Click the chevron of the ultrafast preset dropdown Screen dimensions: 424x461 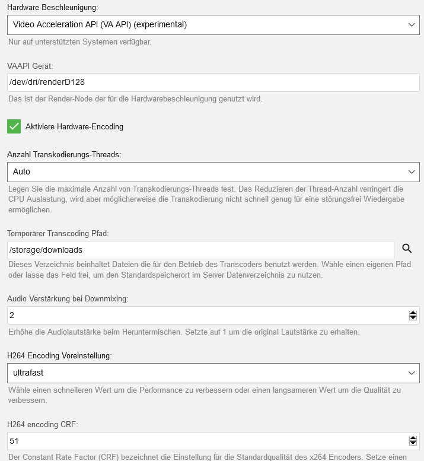click(x=412, y=373)
